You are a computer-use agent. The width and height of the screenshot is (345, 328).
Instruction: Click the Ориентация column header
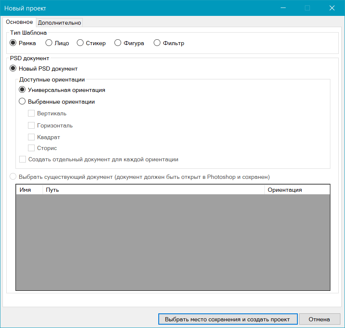point(297,190)
